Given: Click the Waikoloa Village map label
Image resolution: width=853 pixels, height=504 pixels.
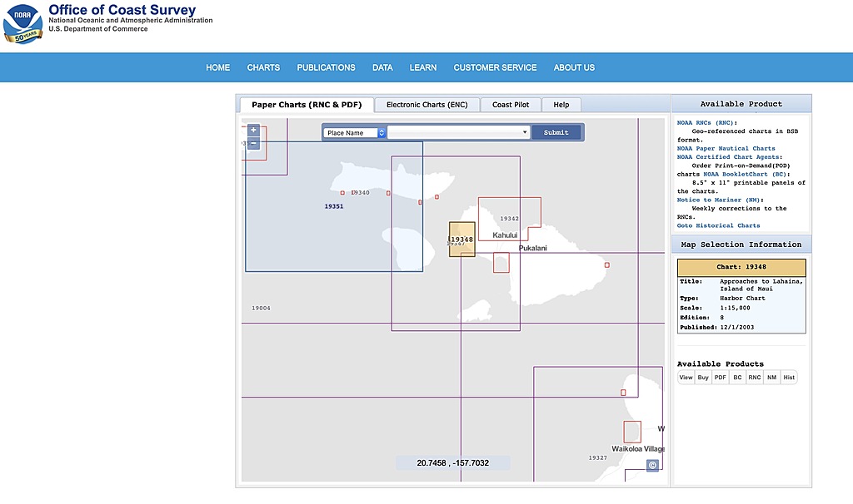Looking at the screenshot, I should tap(638, 449).
